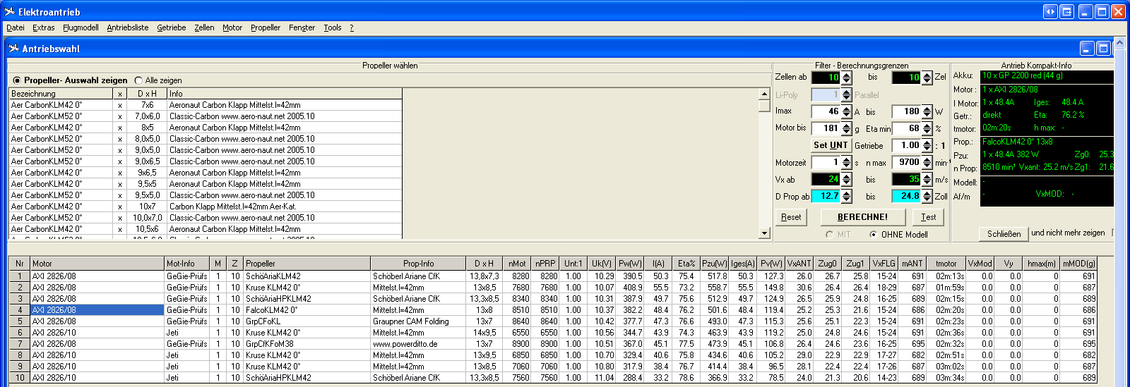Screen dimensions: 1130x387
Task: Select OHNE Modell radio option
Action: pyautogui.click(x=874, y=235)
